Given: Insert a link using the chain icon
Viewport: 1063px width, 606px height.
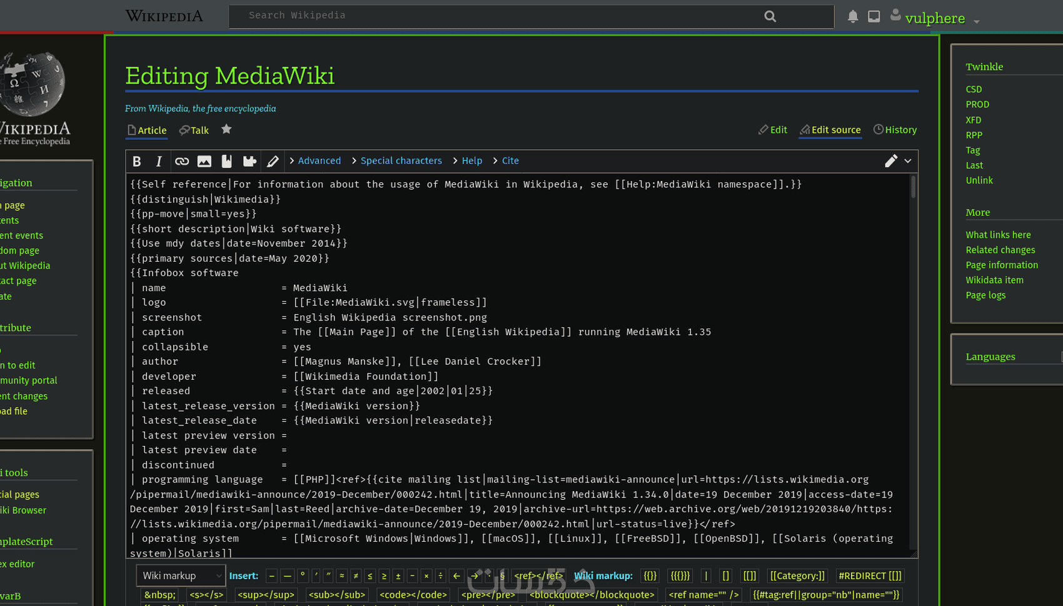Looking at the screenshot, I should [182, 161].
